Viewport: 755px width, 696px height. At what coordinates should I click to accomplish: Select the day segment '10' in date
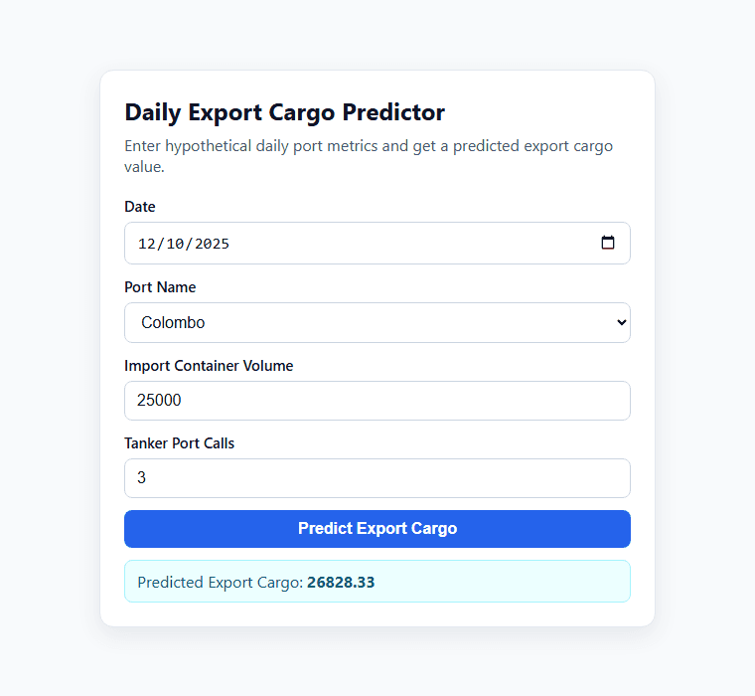[176, 244]
